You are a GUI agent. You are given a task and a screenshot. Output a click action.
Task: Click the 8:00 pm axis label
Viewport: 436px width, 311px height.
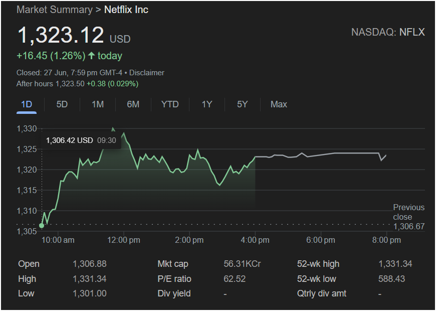coord(386,240)
